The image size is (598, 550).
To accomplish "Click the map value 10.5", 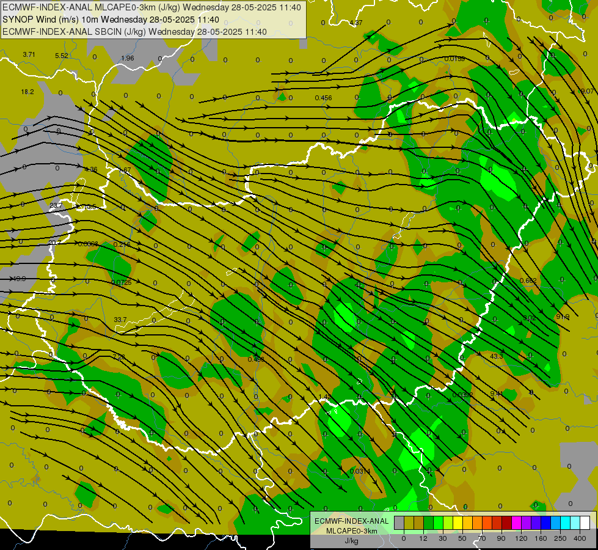I will click(x=90, y=207).
